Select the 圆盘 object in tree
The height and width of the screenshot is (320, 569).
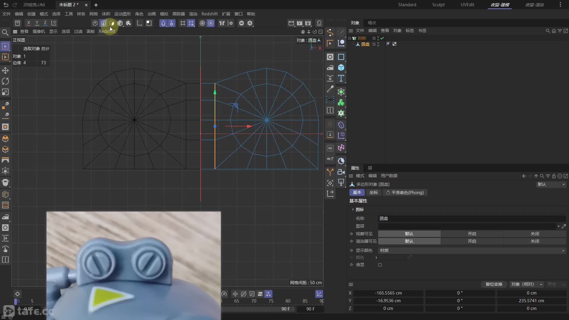[x=365, y=44]
